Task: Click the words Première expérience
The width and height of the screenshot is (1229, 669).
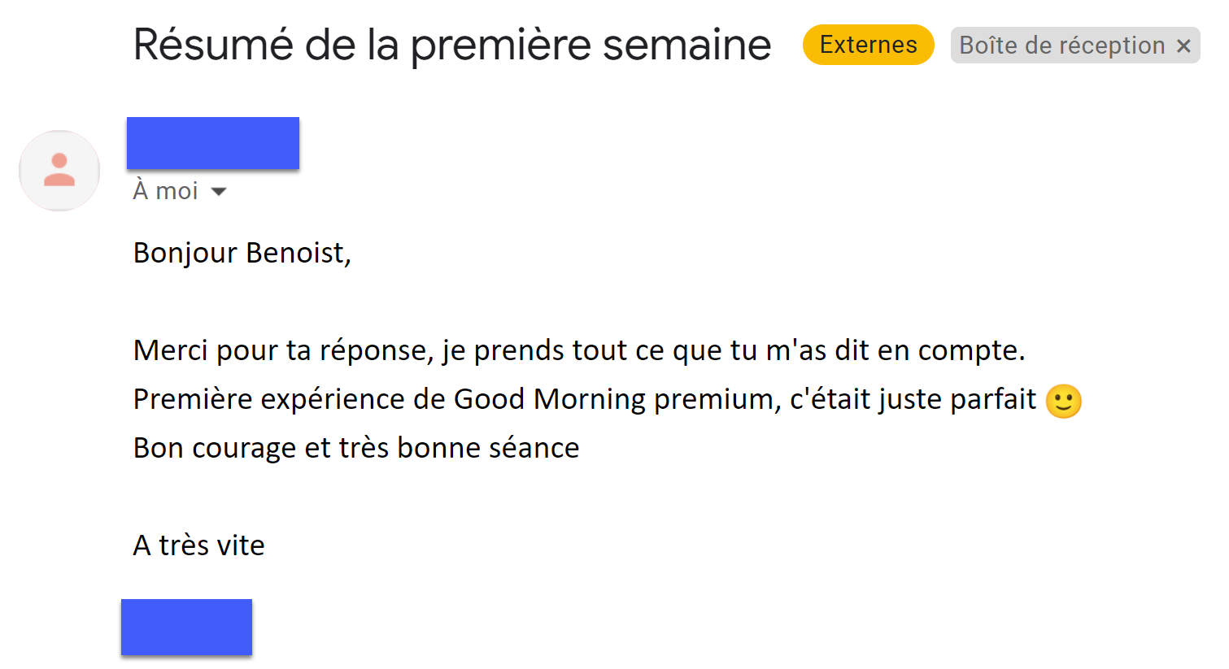Action: pos(268,399)
